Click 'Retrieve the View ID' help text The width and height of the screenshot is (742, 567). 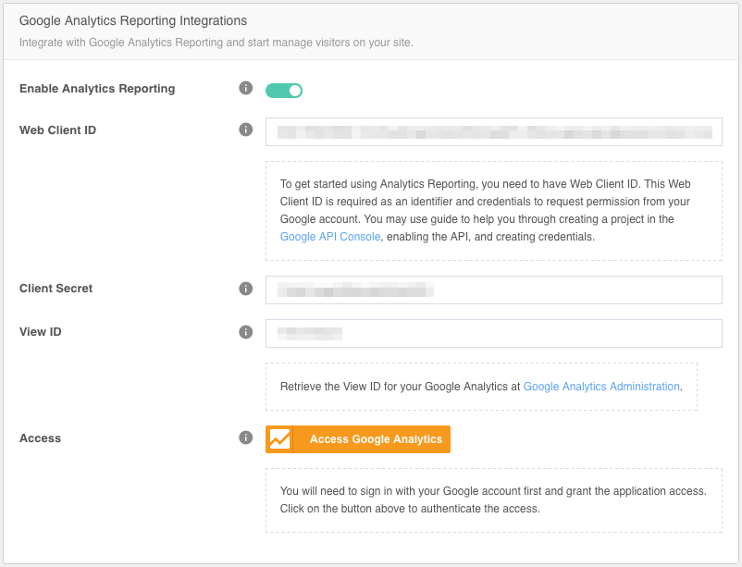pyautogui.click(x=481, y=387)
